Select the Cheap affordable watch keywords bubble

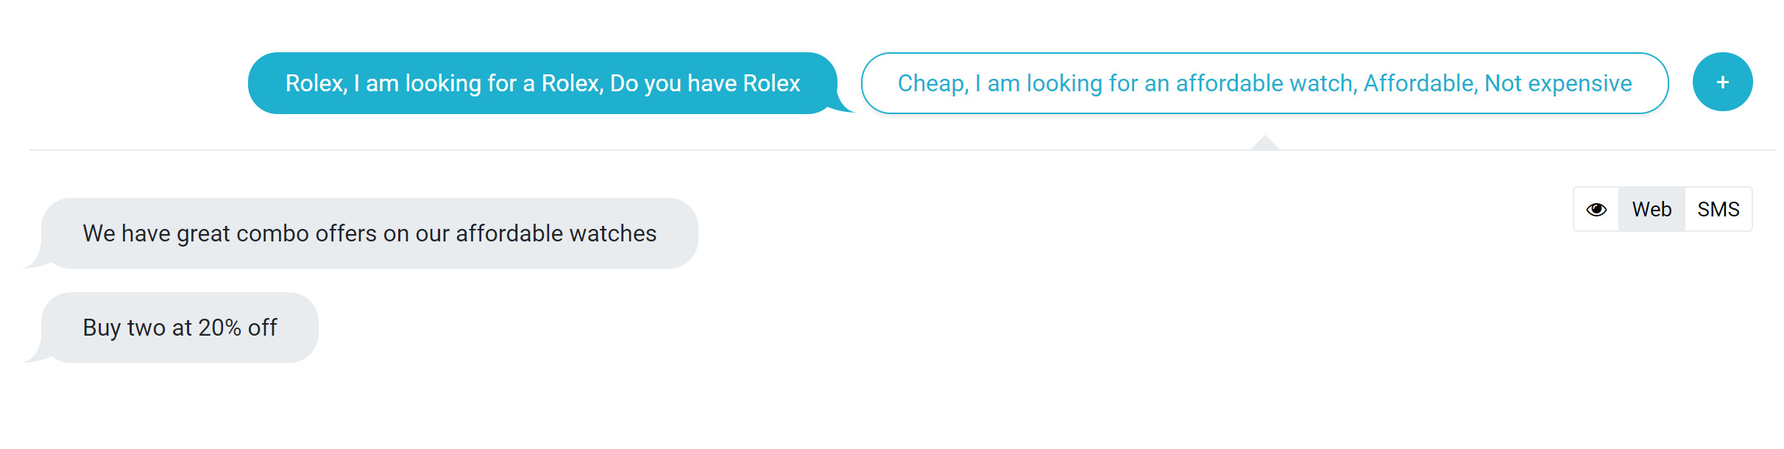point(1264,83)
